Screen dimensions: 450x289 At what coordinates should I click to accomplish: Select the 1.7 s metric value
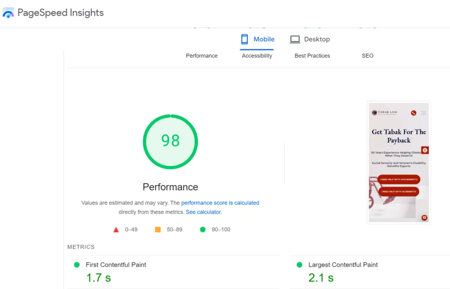pos(98,278)
